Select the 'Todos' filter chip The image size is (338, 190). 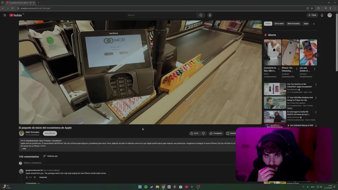pyautogui.click(x=268, y=23)
